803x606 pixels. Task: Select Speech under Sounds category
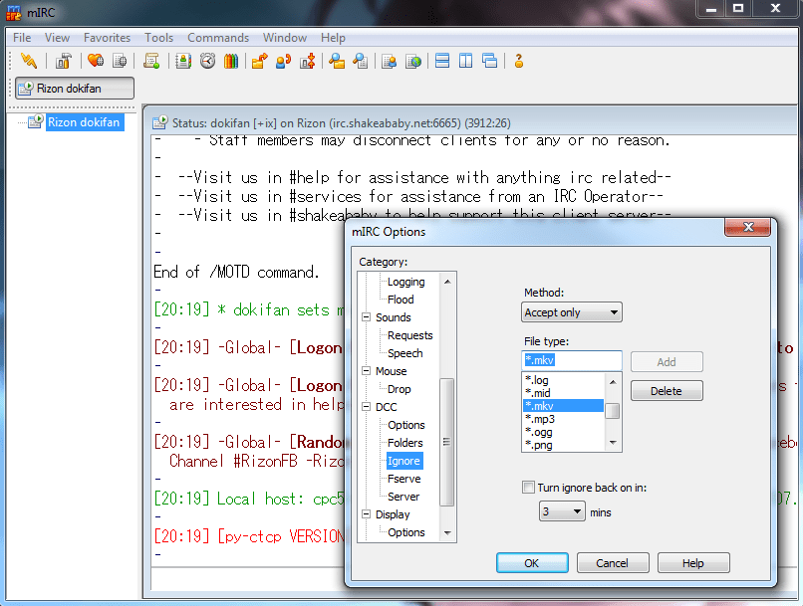click(x=405, y=353)
